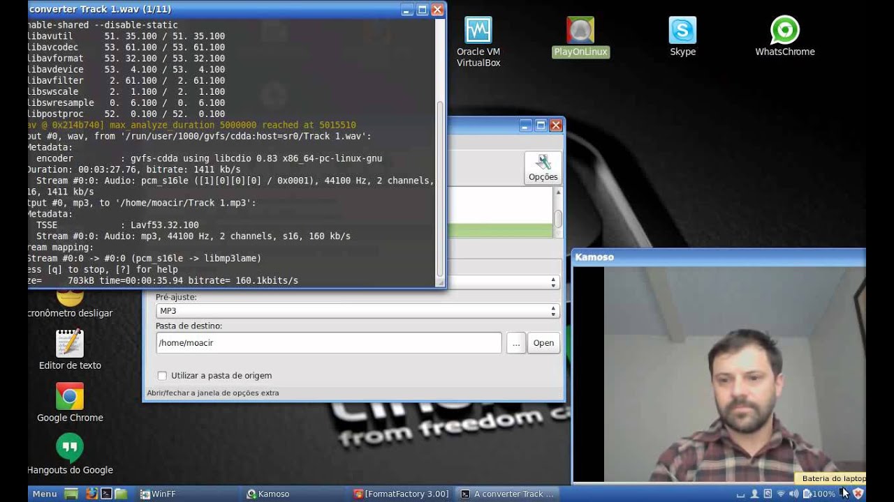Image resolution: width=894 pixels, height=502 pixels.
Task: Open the Wi-Fi network tray icon
Action: (781, 494)
